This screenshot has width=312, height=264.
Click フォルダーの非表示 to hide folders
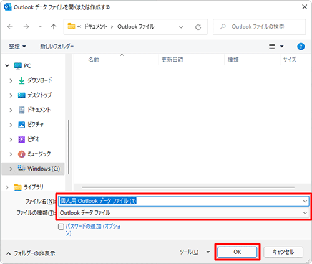31,253
